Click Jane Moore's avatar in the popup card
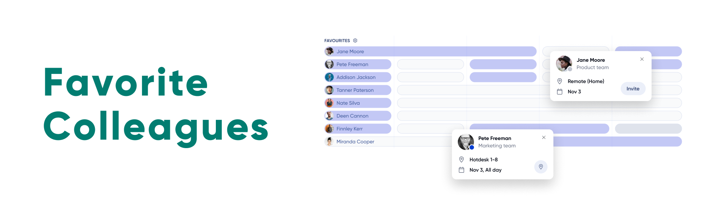706x208 pixels. [564, 63]
